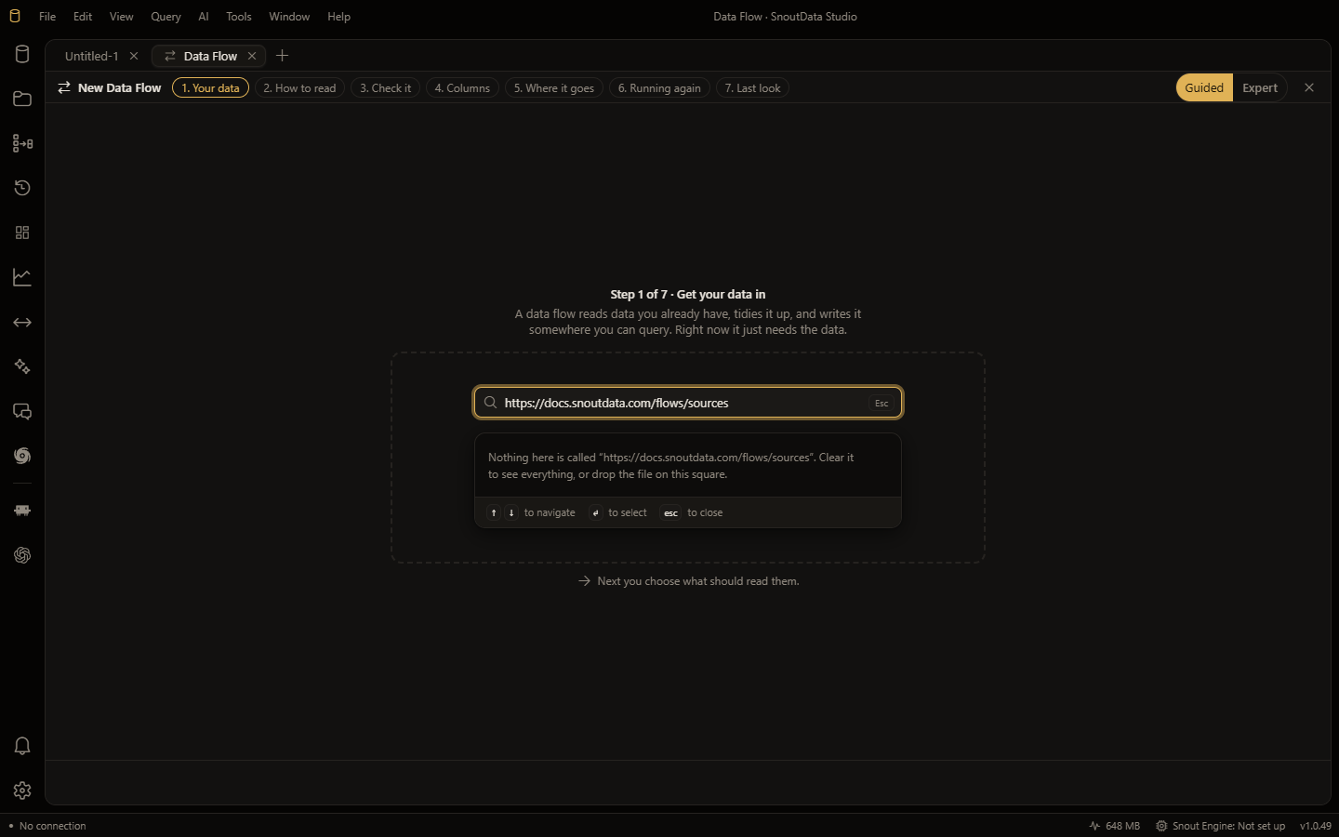Go to step 2. How to read
Viewport: 1339px width, 837px height.
[x=299, y=87]
